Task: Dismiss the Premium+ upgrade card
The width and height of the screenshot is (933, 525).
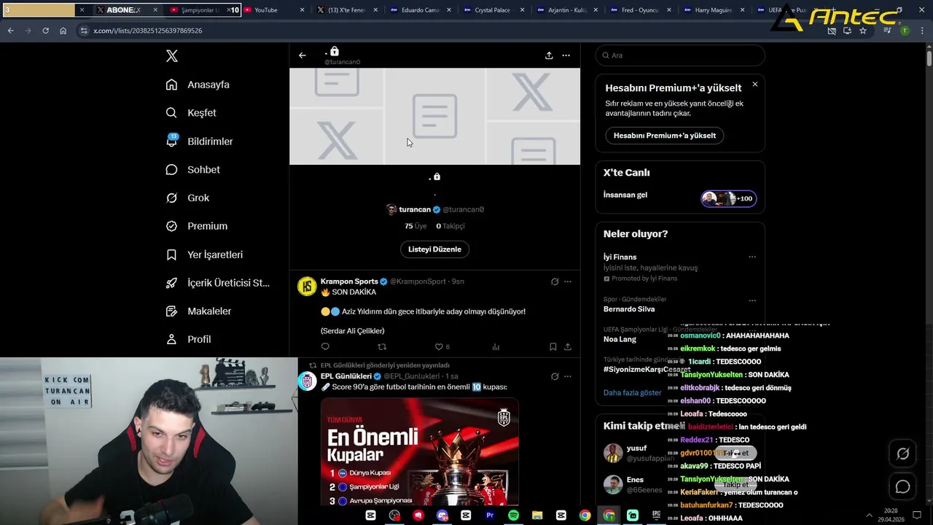Action: [754, 85]
